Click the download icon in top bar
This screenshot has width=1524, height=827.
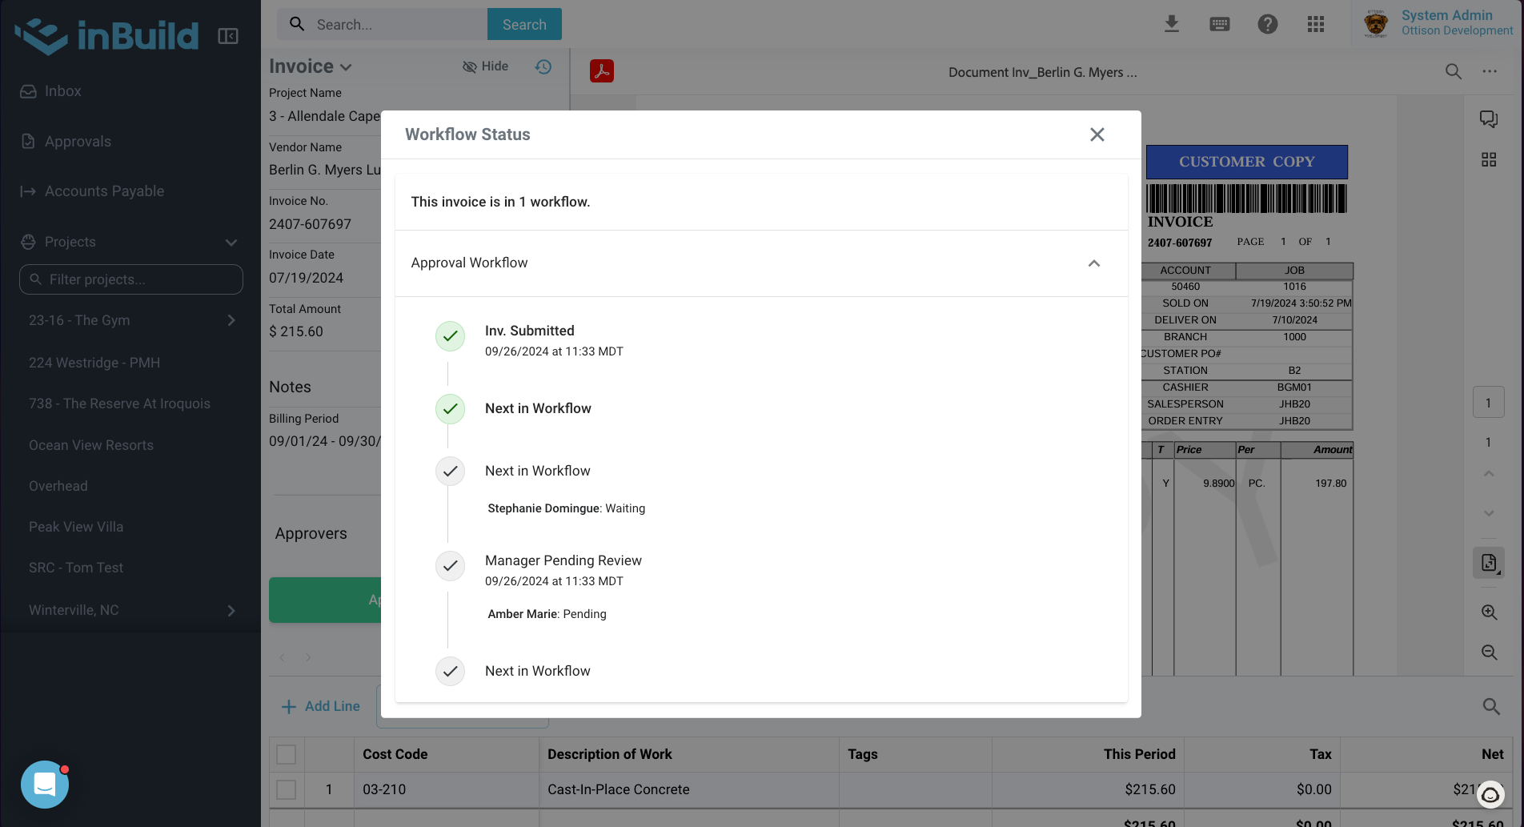(x=1172, y=24)
